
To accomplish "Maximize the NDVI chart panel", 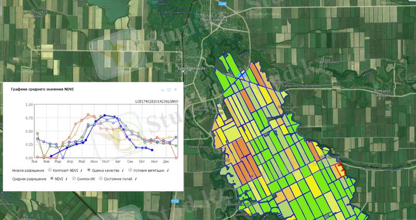I will tap(169, 90).
